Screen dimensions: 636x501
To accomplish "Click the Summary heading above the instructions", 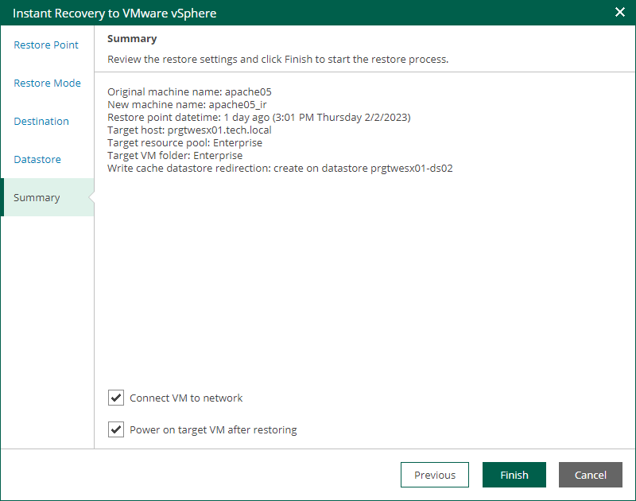I will pos(132,39).
